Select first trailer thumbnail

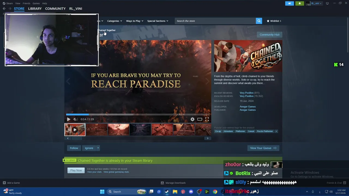coord(75,130)
